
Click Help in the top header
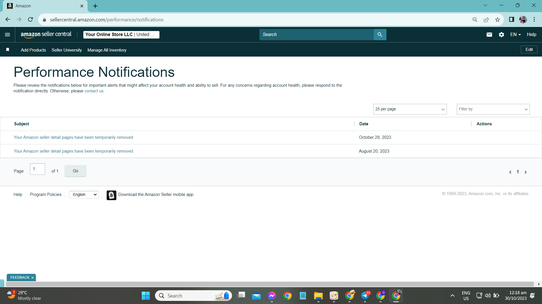click(x=532, y=35)
